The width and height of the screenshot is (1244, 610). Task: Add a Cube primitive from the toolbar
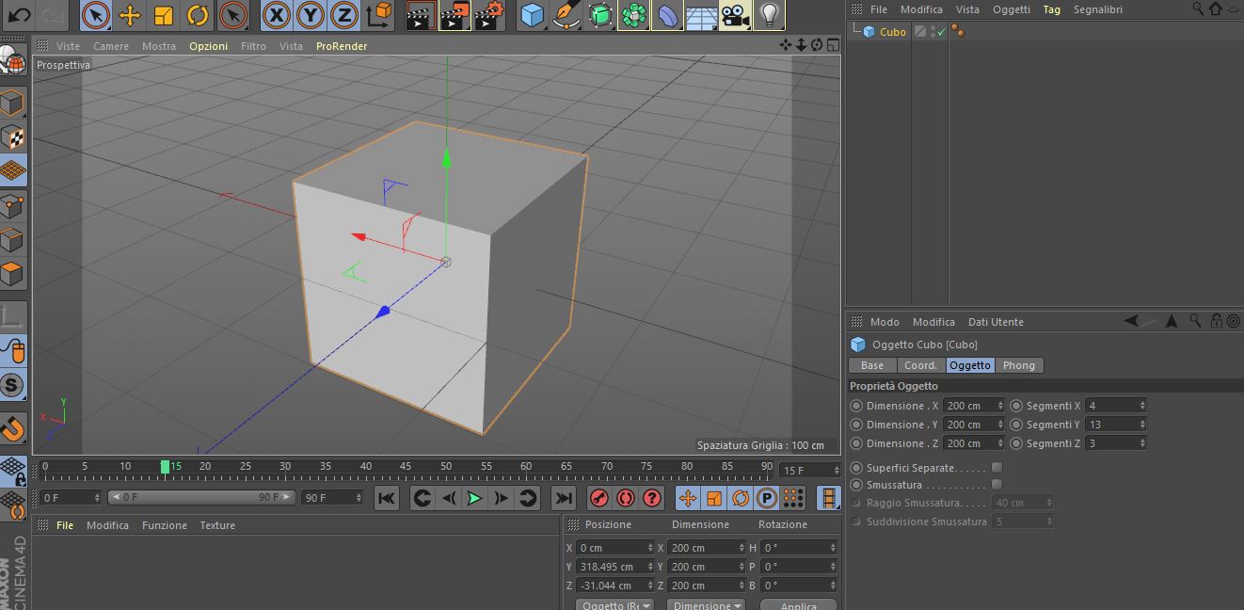pos(533,15)
